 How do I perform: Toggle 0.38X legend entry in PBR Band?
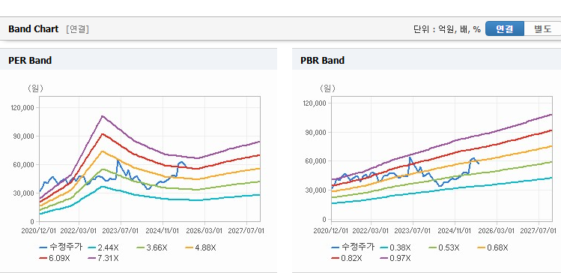pos(396,247)
